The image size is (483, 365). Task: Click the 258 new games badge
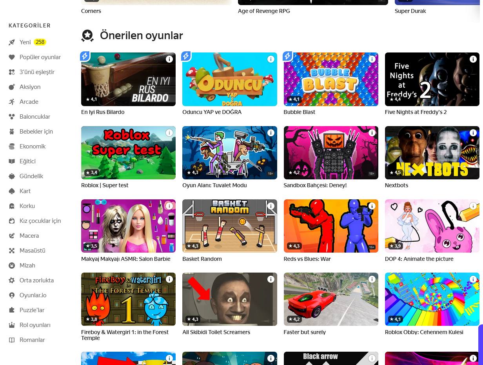pyautogui.click(x=40, y=42)
